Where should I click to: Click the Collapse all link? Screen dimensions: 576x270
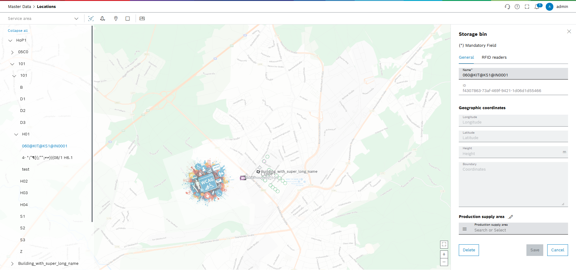[x=18, y=31]
